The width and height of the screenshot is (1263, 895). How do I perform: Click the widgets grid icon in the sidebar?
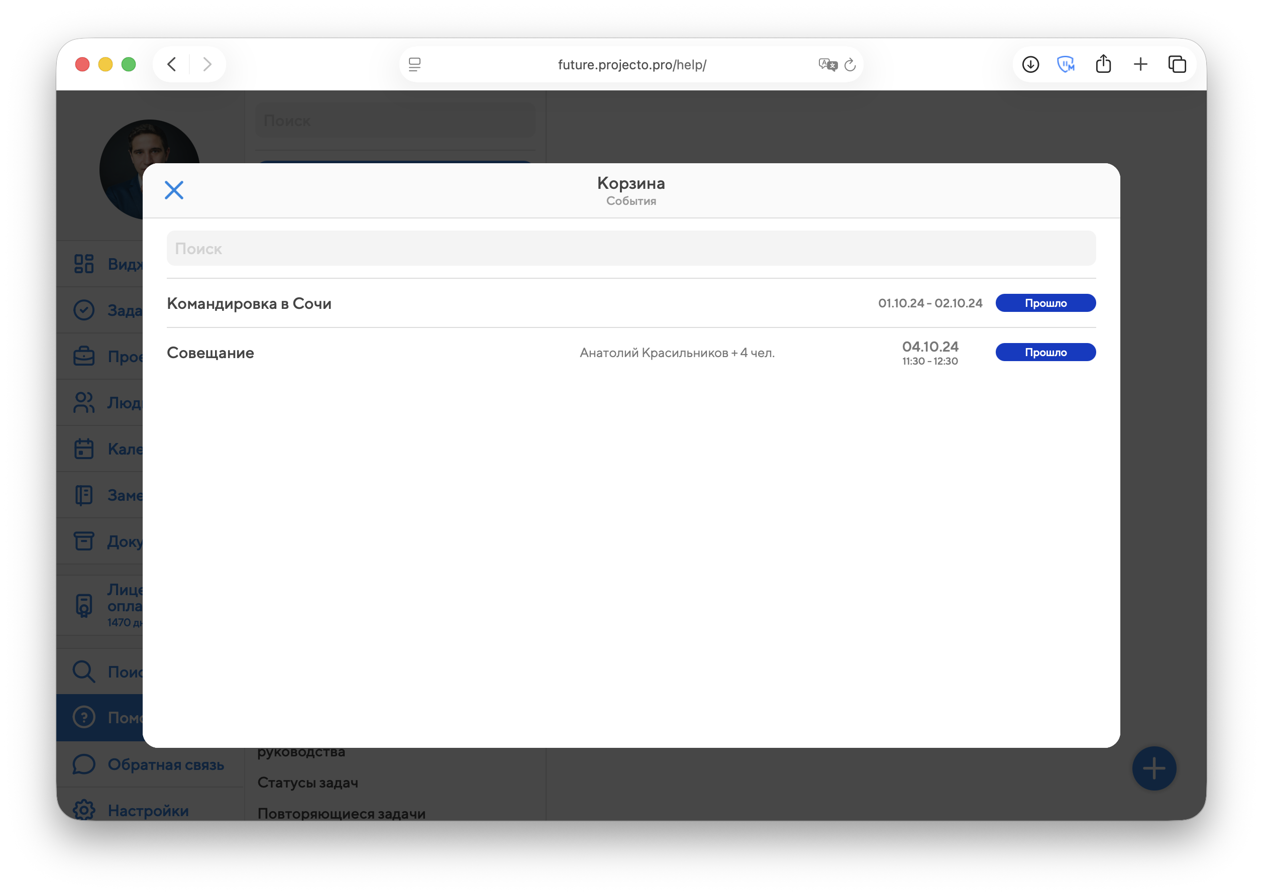point(84,264)
